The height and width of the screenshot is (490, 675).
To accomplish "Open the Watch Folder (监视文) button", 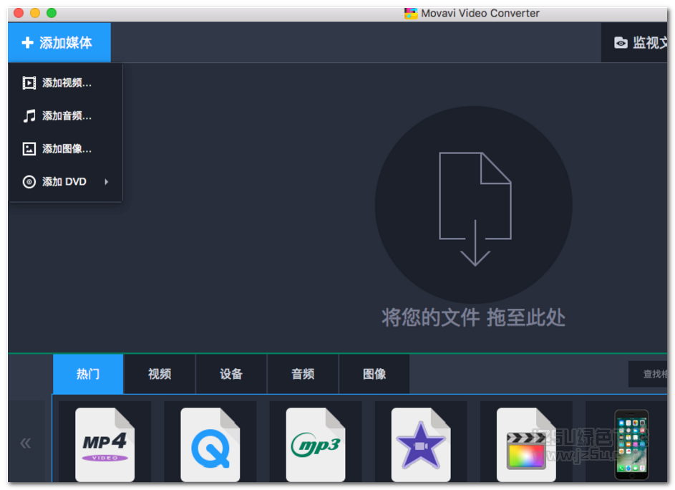I will click(634, 43).
